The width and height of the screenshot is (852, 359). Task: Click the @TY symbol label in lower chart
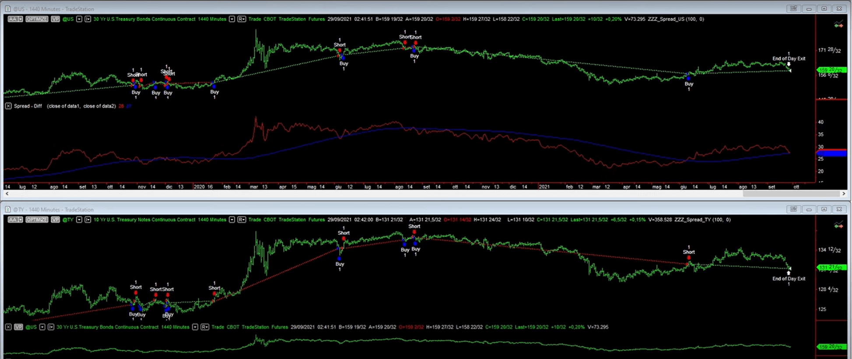pyautogui.click(x=68, y=220)
